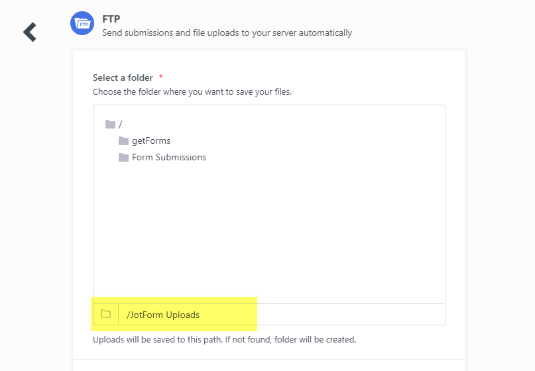Click the Form Submissions folder icon

pos(123,158)
